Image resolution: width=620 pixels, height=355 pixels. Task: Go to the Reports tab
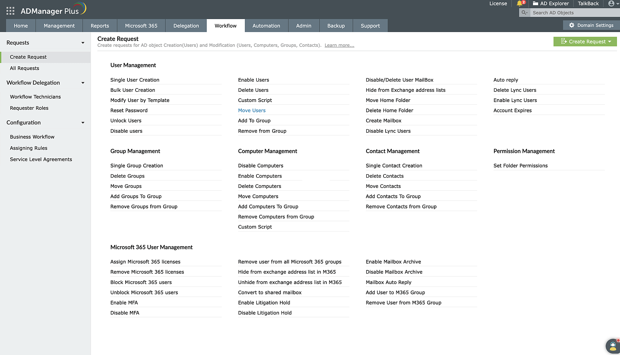[x=100, y=26]
